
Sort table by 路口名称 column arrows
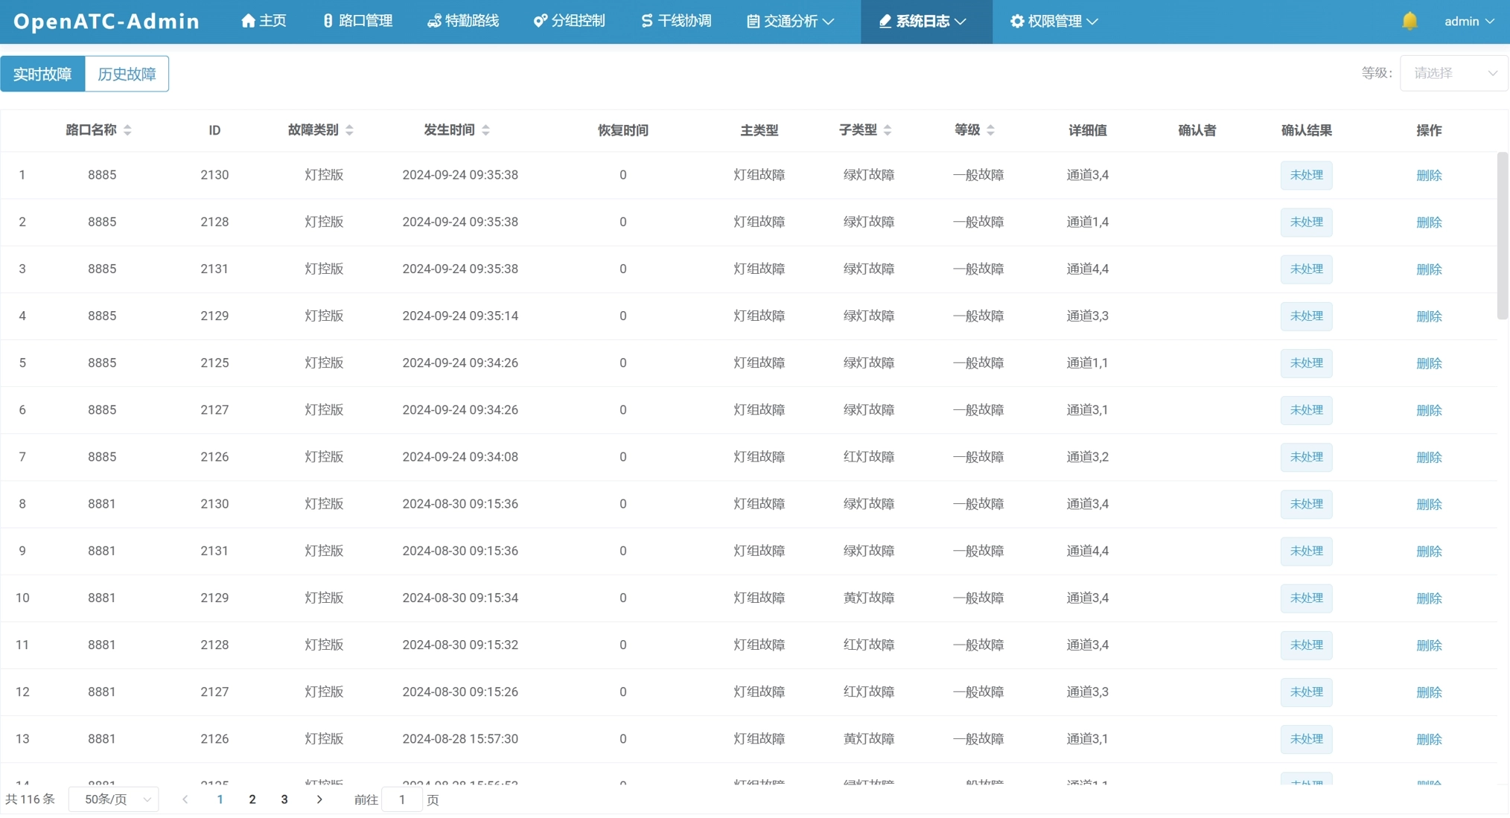pyautogui.click(x=127, y=130)
